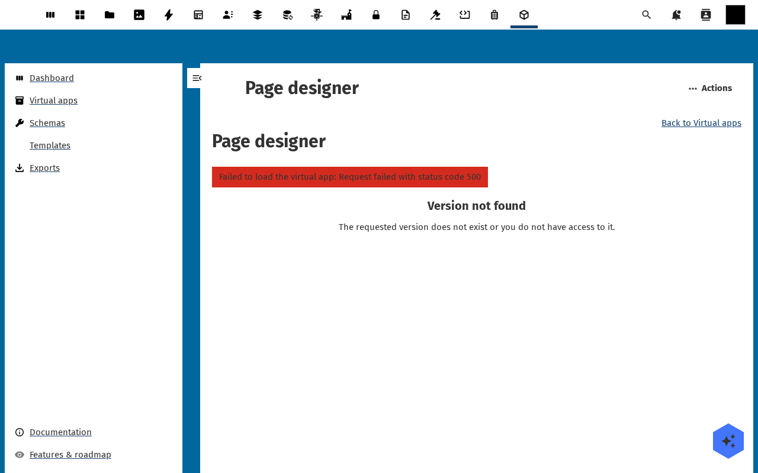Viewport: 758px width, 473px height.
Task: Open Schemas in the sidebar
Action: [47, 123]
